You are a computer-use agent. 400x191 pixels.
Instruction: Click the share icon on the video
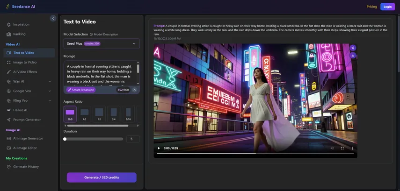(x=353, y=48)
